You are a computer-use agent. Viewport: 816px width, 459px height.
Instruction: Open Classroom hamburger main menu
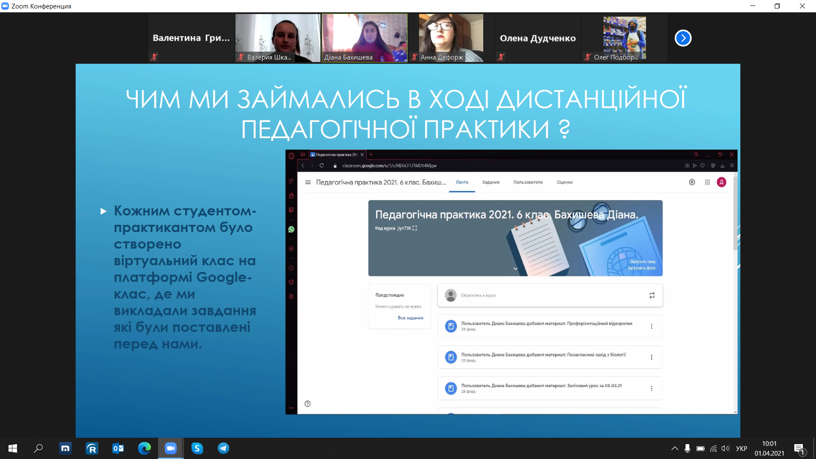point(308,182)
